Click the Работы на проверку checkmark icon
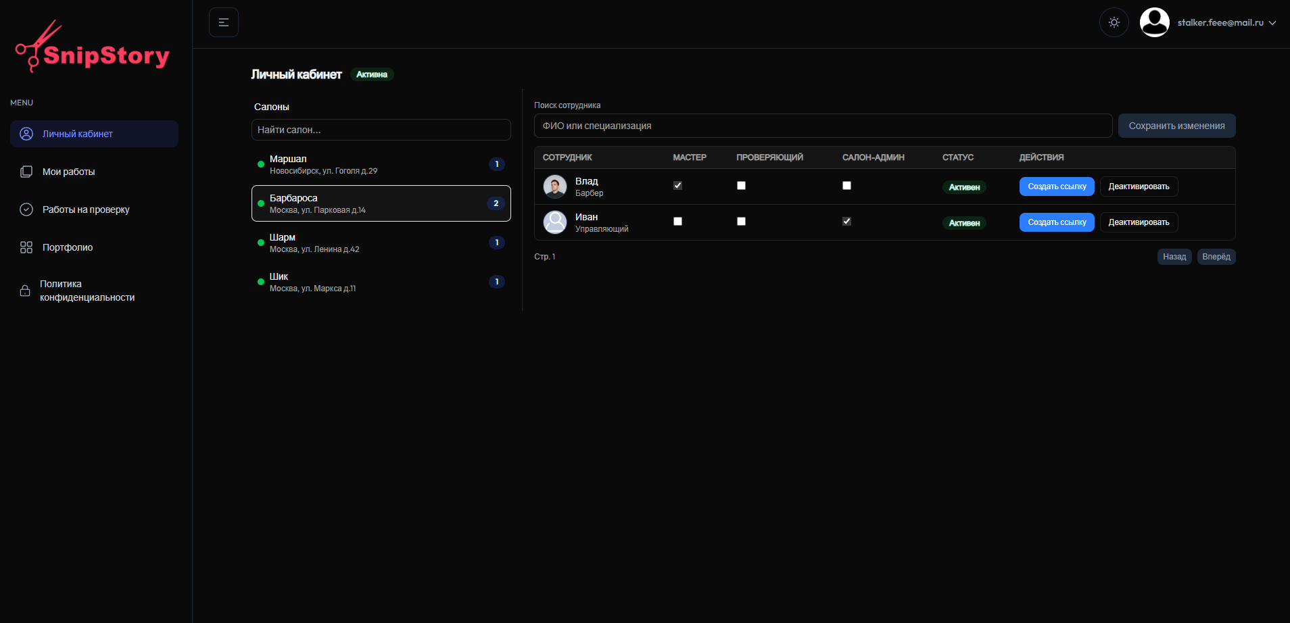 (x=26, y=209)
